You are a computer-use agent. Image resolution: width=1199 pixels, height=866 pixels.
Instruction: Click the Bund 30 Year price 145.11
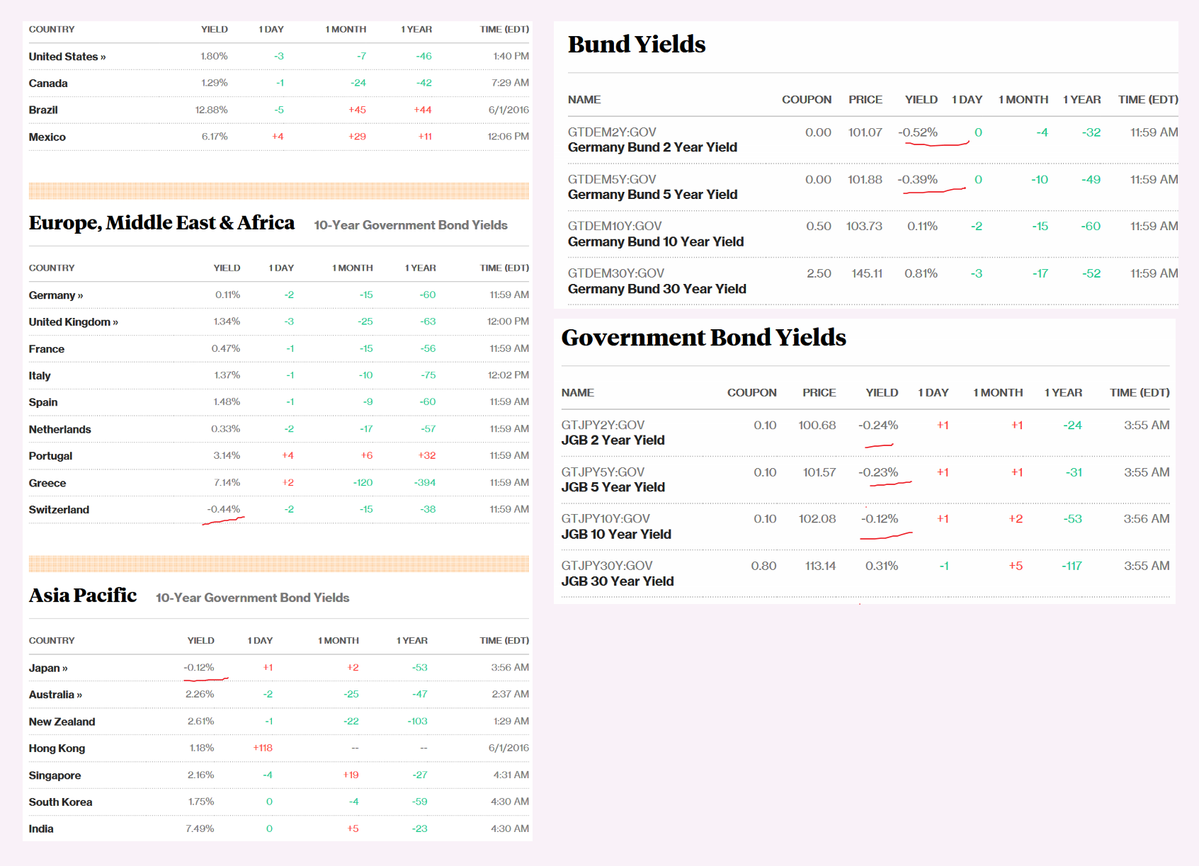coord(867,273)
